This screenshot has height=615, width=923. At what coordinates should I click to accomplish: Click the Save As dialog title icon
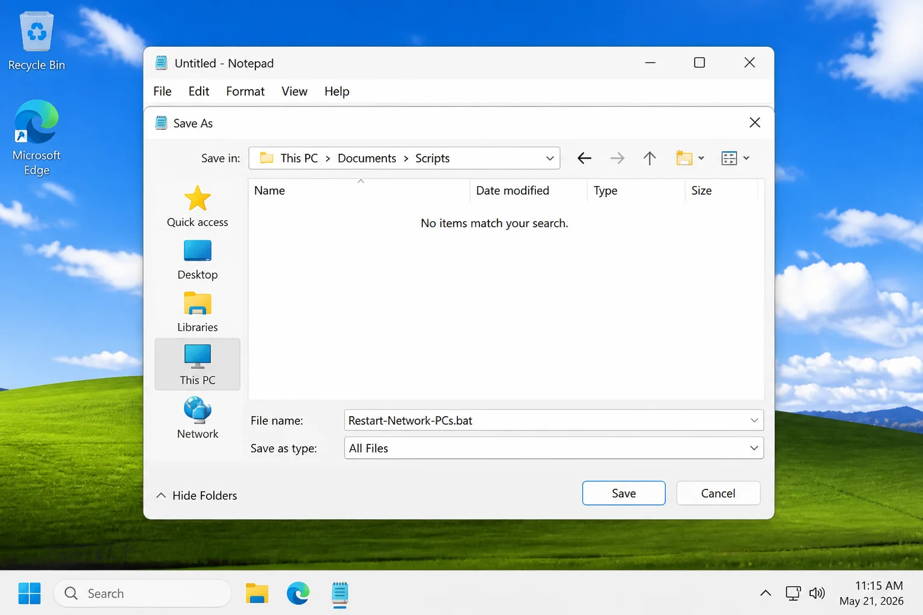click(x=161, y=123)
